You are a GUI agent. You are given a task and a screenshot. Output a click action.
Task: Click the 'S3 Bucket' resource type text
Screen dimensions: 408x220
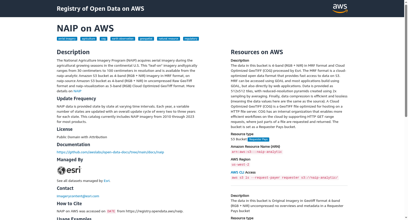click(x=239, y=139)
